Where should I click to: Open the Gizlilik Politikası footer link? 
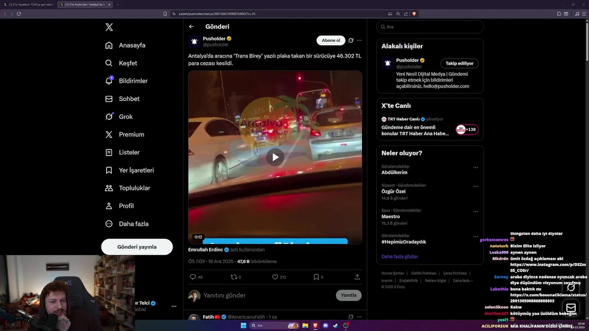tap(423, 273)
